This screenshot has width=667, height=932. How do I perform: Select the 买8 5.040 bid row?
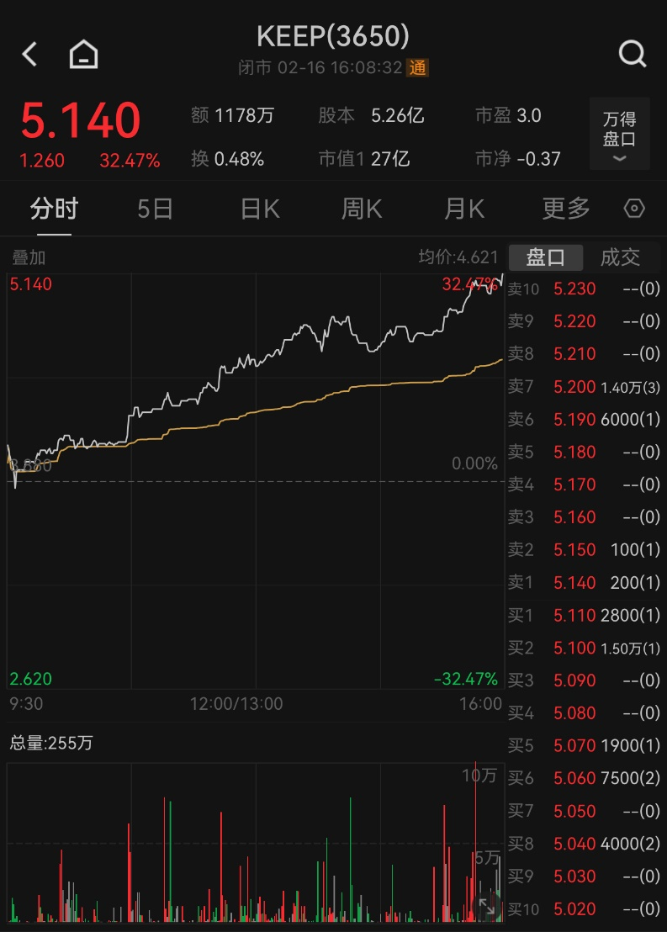click(584, 844)
